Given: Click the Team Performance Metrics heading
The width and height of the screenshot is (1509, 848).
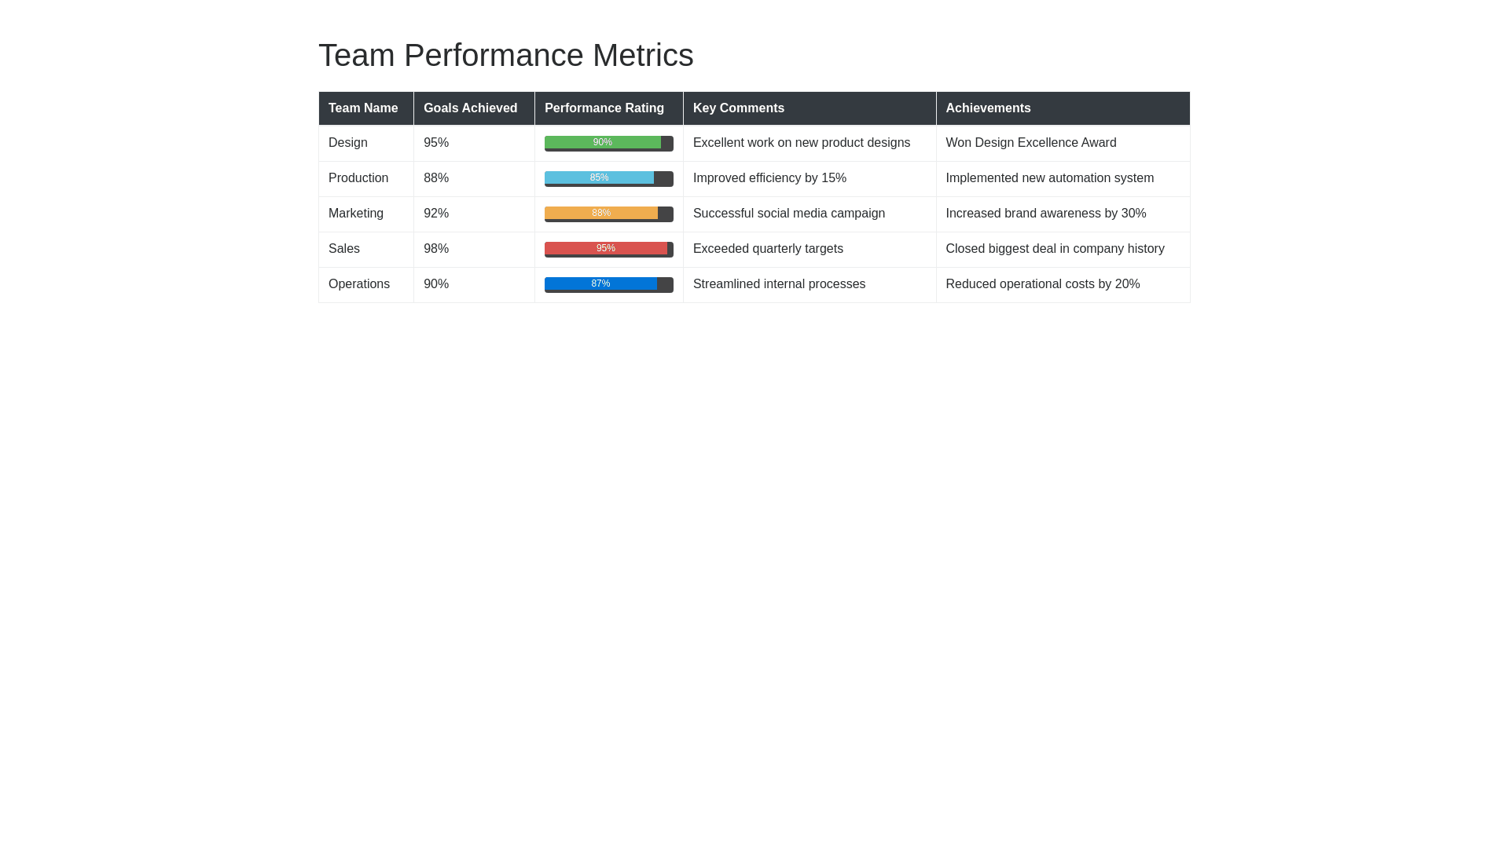Looking at the screenshot, I should [505, 55].
